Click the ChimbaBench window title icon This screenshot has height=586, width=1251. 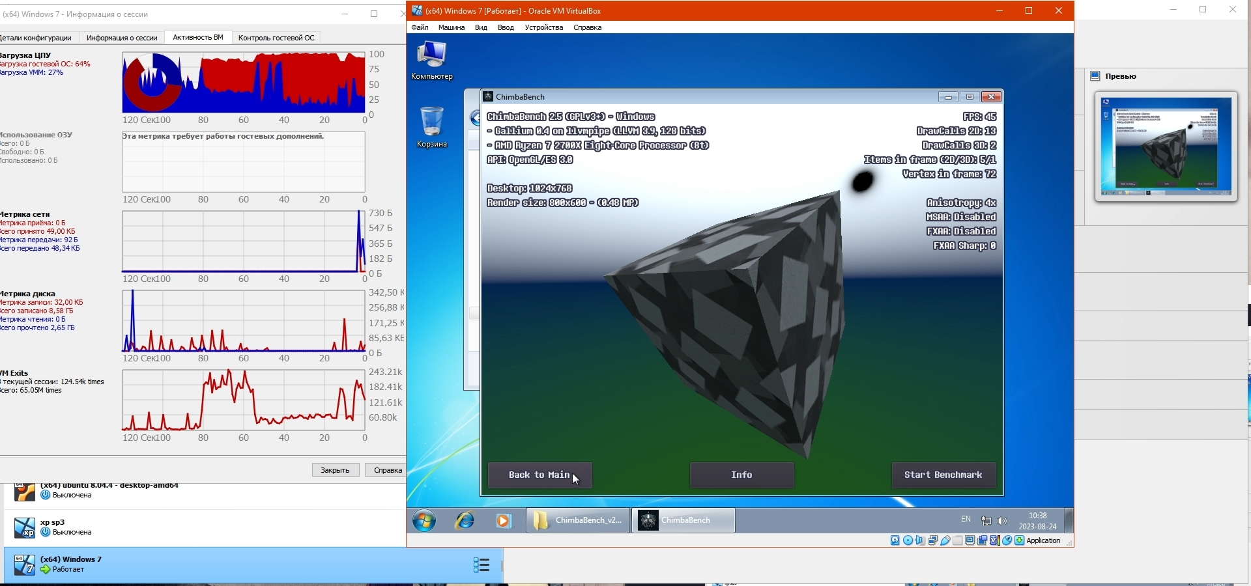tap(488, 96)
